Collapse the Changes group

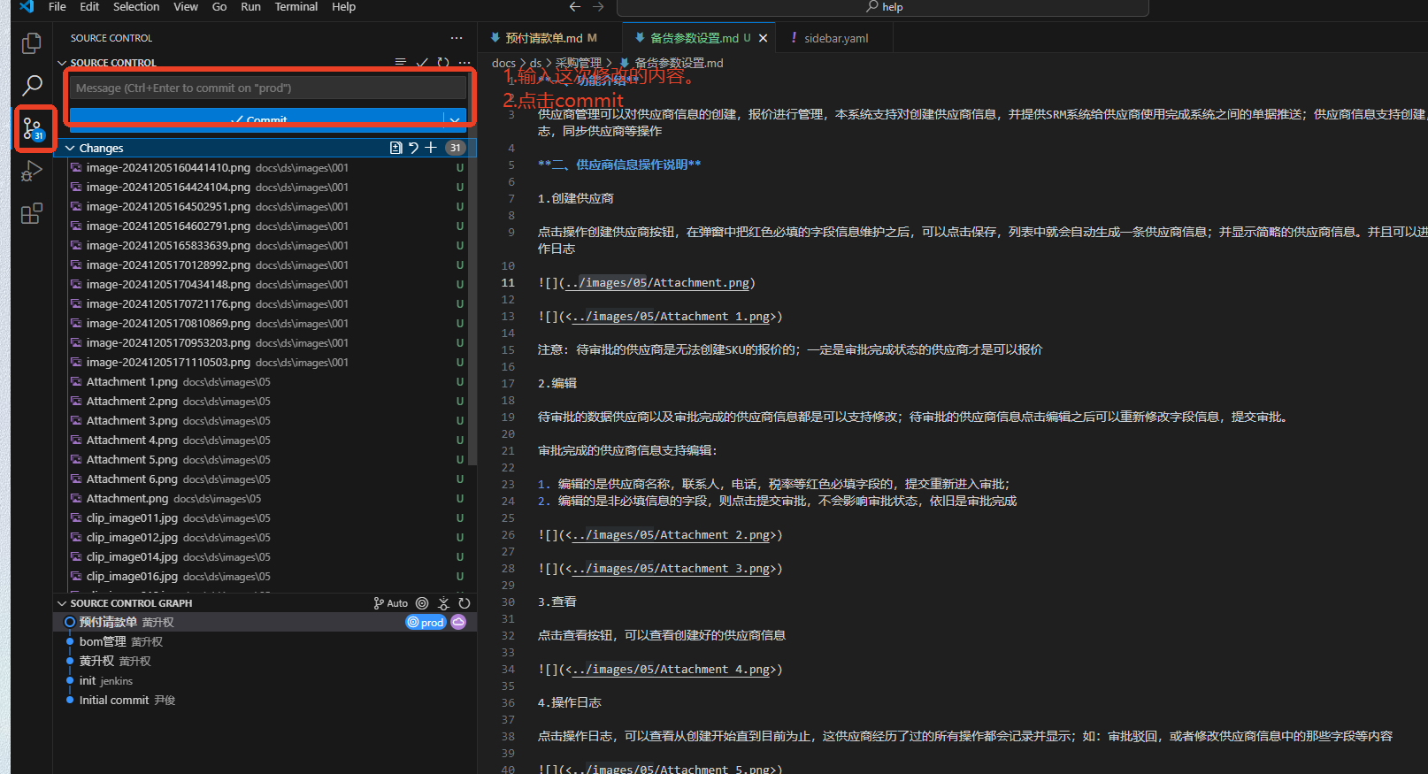click(70, 149)
